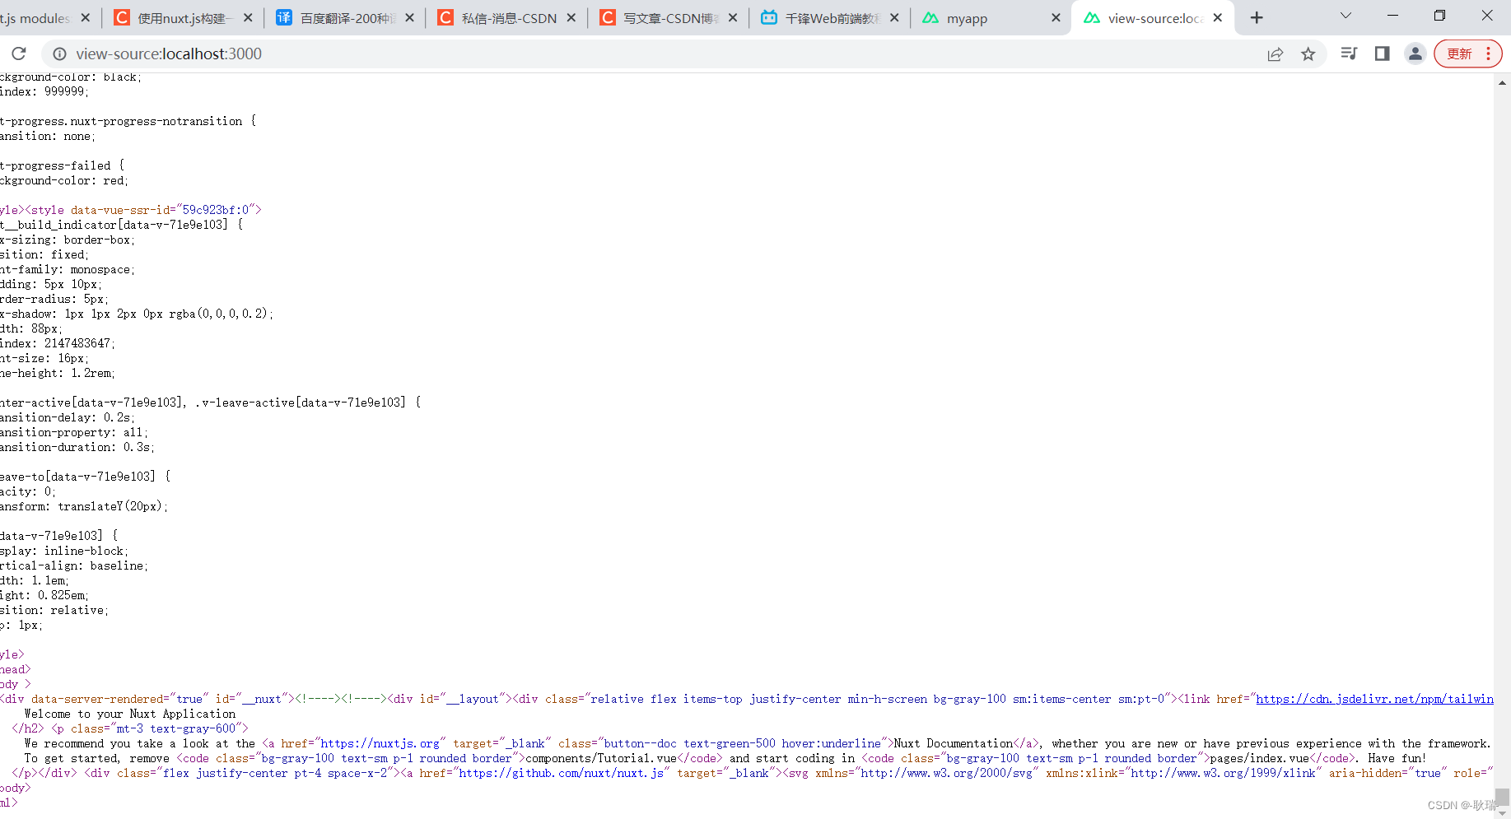Toggle the browser side panel icon
This screenshot has width=1511, height=819.
1382,54
